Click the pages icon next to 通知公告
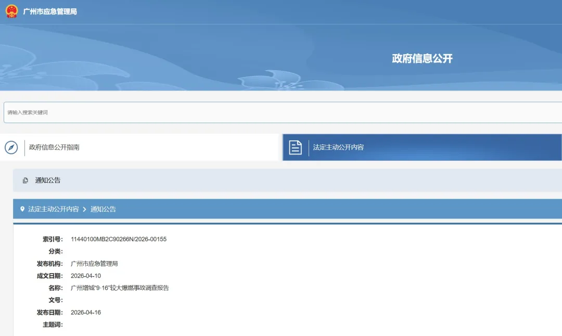The height and width of the screenshot is (336, 562). point(25,180)
